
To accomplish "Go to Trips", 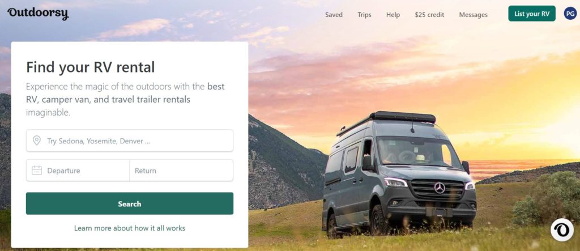I will tap(364, 15).
